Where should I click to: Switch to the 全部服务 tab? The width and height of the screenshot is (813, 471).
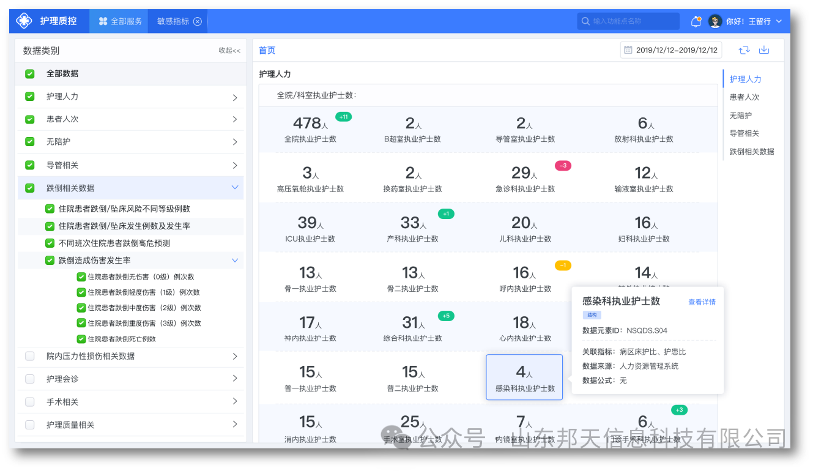pyautogui.click(x=125, y=21)
